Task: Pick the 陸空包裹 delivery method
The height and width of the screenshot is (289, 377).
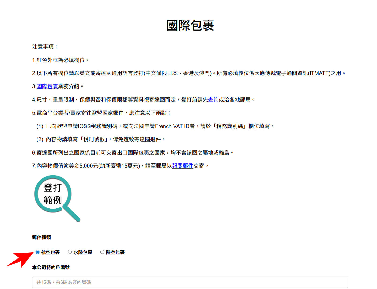Action: pyautogui.click(x=102, y=252)
